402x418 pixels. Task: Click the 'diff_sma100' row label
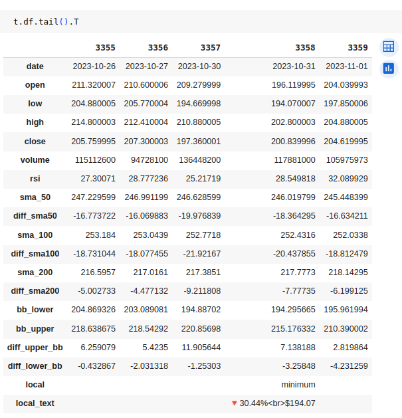tap(35, 253)
